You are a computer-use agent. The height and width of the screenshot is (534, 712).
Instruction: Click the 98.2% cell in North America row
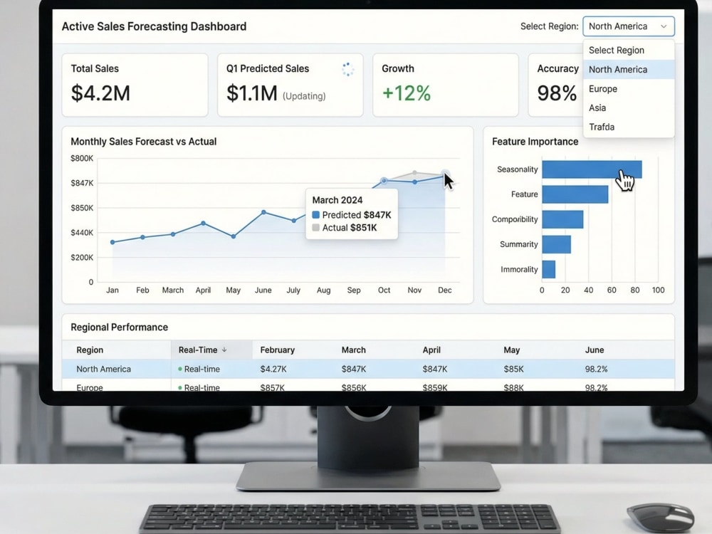(596, 369)
